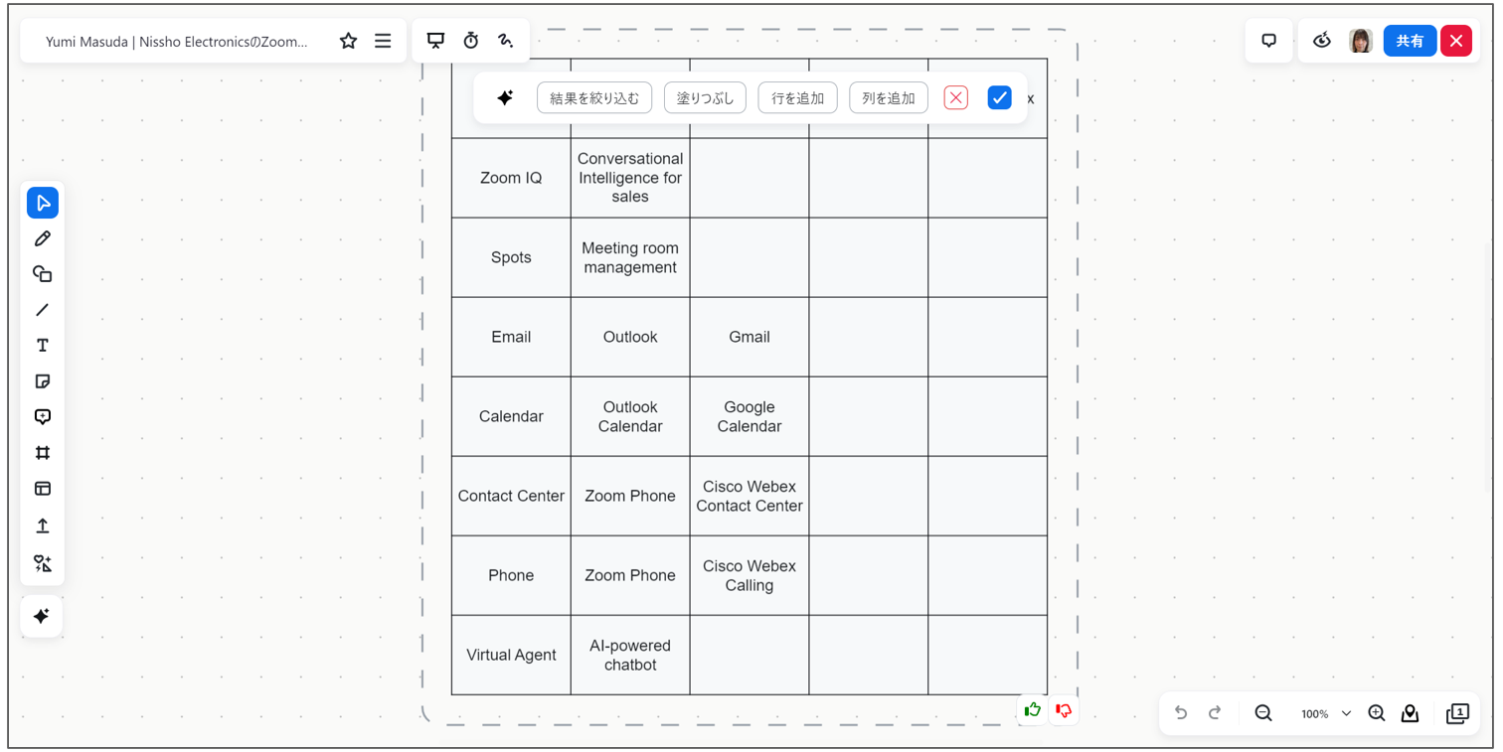The width and height of the screenshot is (1503, 752).
Task: Zoom in on the canvas
Action: pyautogui.click(x=1377, y=713)
